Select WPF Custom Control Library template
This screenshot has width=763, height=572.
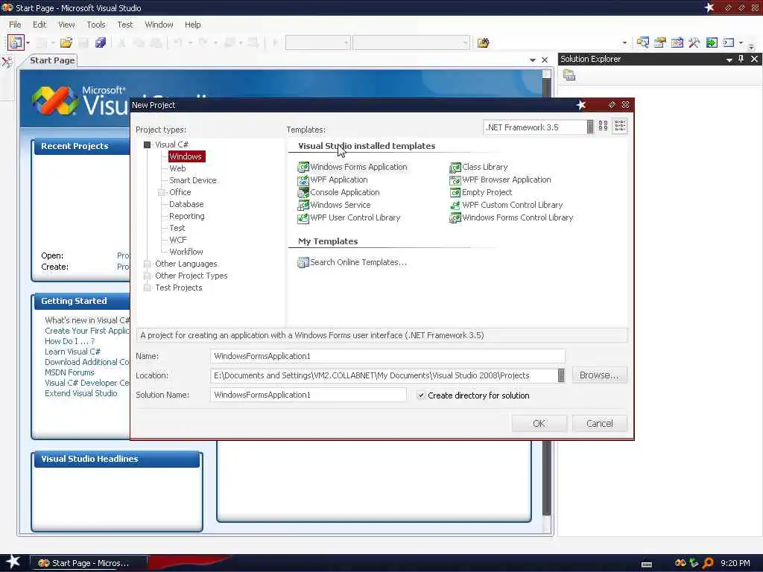tap(506, 205)
